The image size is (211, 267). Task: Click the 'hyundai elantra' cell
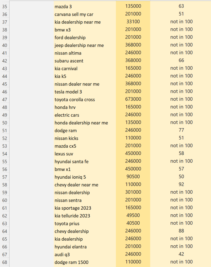[85, 247]
